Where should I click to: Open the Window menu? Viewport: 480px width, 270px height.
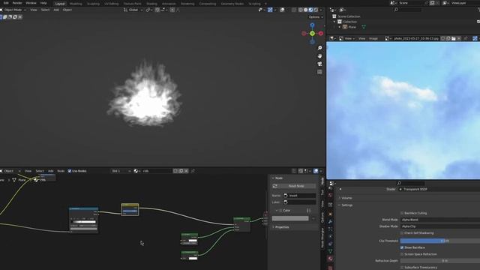31,3
